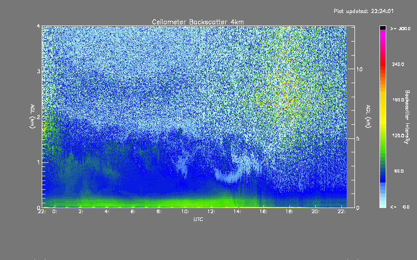Click the '4:' time label on x-axis
Image resolution: width=417 pixels, height=260 pixels.
click(107, 212)
